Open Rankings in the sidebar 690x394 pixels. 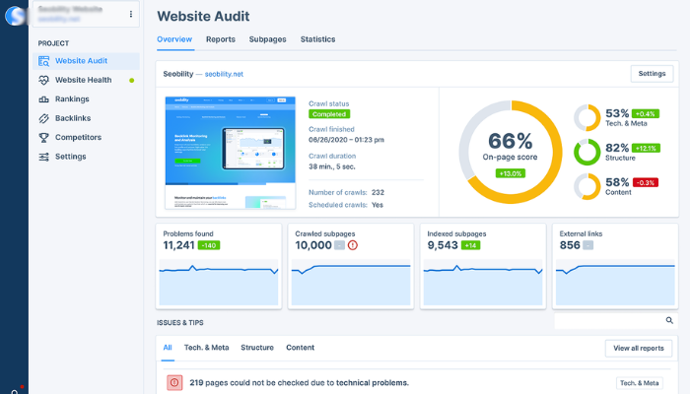tap(86, 98)
